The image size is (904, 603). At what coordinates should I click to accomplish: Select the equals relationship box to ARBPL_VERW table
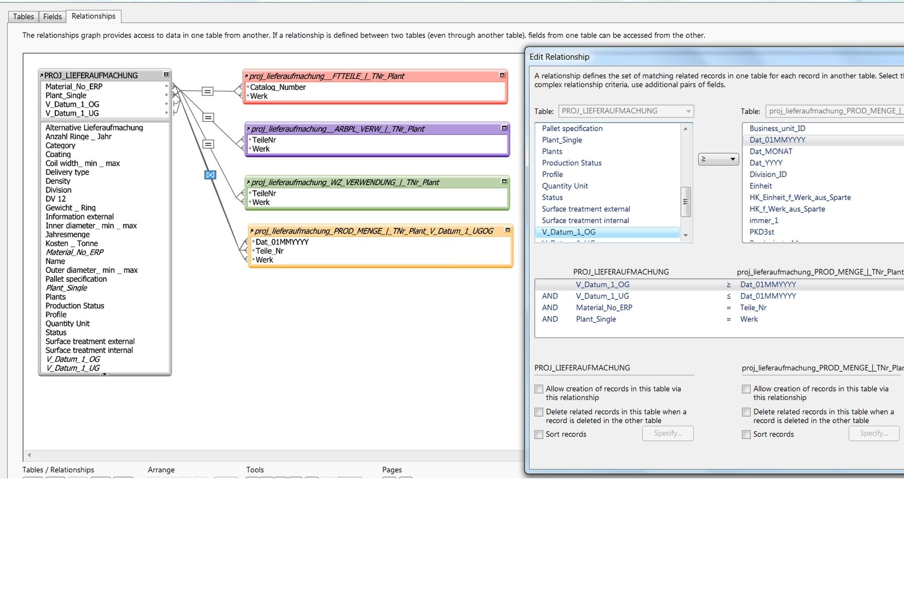208,117
